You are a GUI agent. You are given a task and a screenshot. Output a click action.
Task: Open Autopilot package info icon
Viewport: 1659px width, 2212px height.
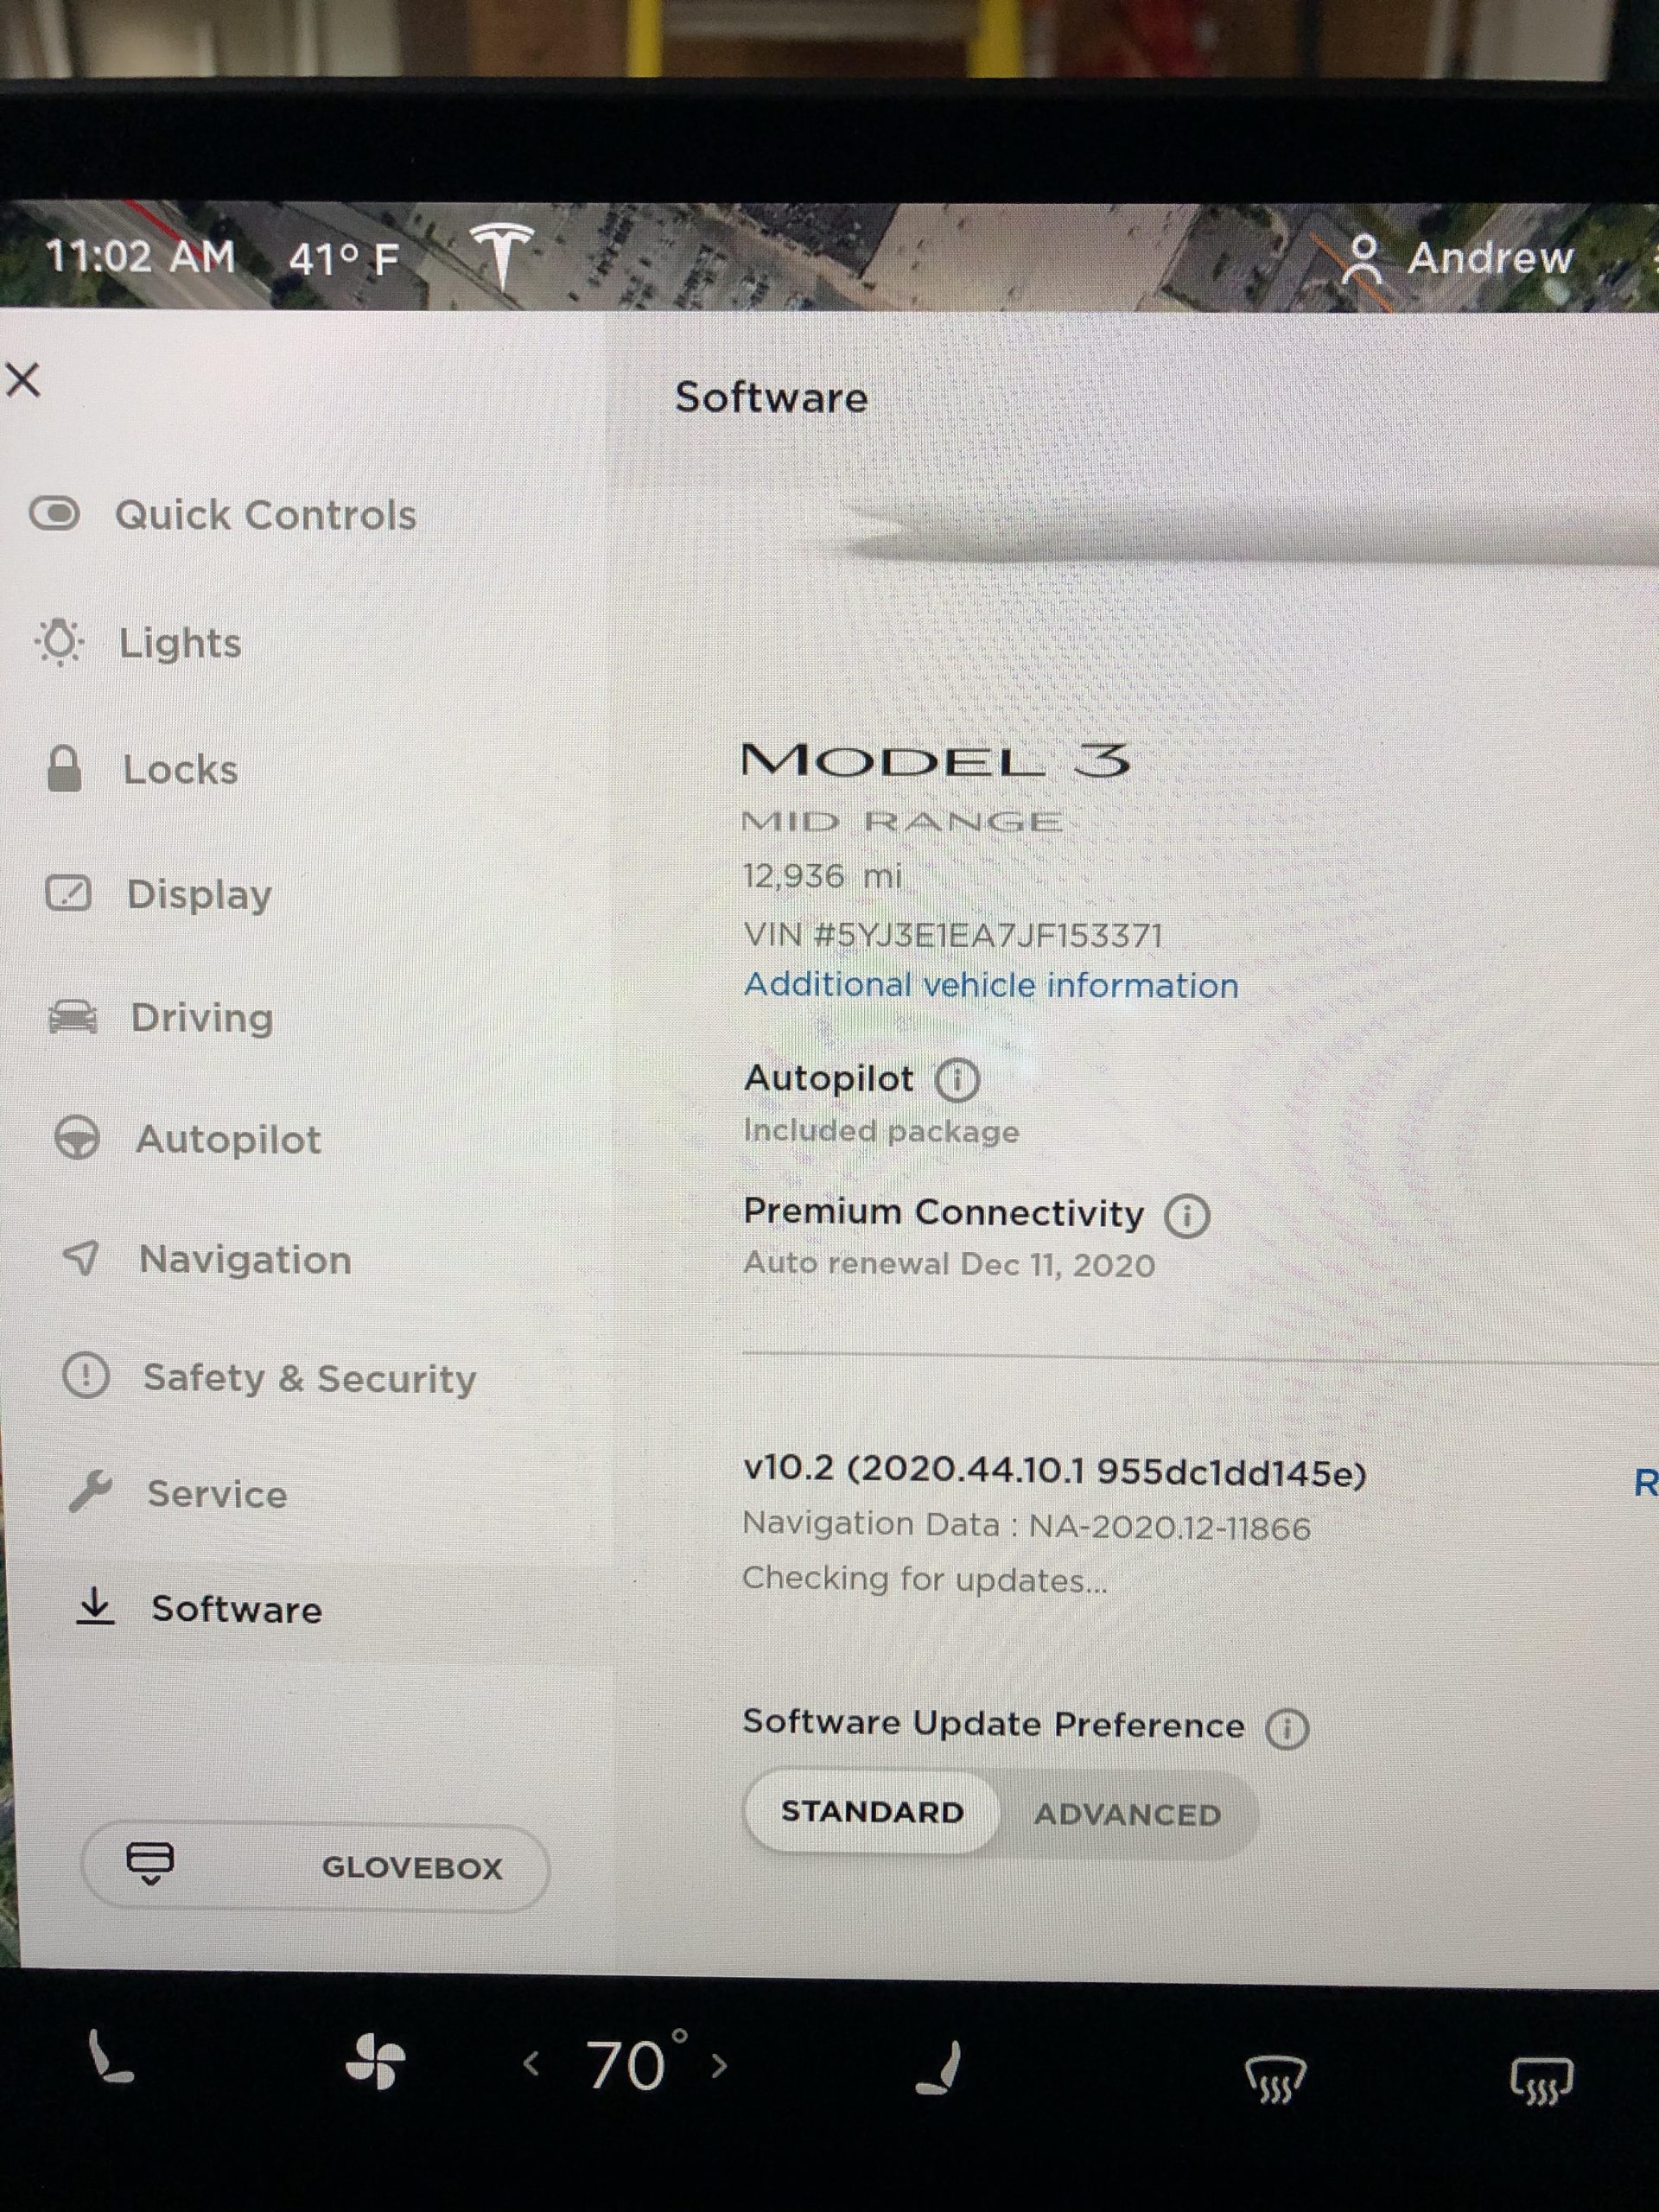click(x=957, y=1080)
